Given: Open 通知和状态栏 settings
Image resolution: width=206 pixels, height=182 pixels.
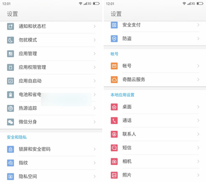Looking at the screenshot, I should (51, 26).
